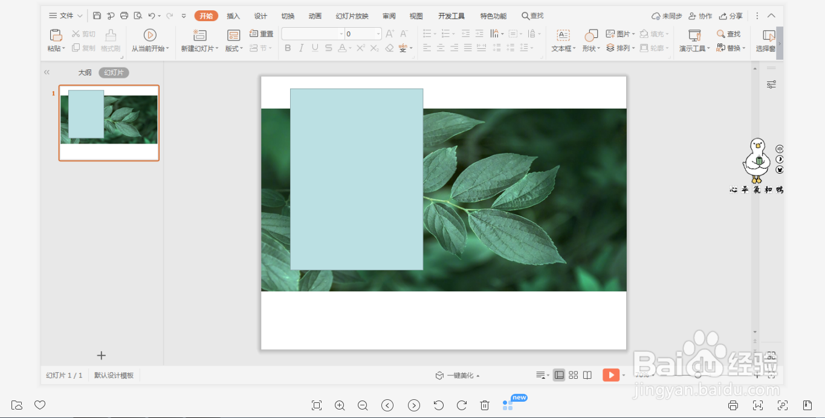Rotate image counterclockwise in viewer bar
Viewport: 825px width, 418px height.
439,405
